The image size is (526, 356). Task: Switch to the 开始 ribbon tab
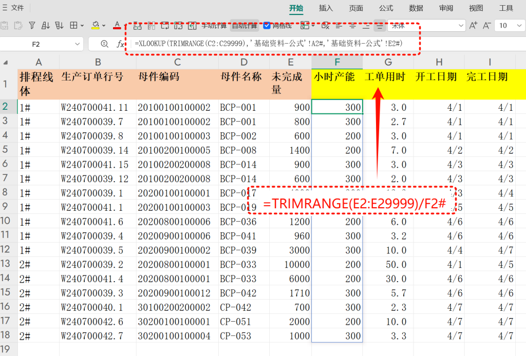[x=296, y=8]
